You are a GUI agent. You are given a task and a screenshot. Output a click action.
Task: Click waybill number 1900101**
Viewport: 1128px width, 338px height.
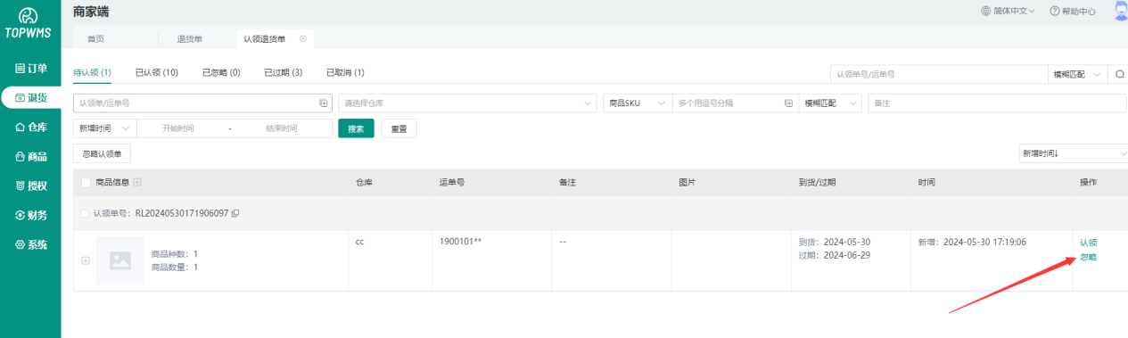[x=461, y=242]
